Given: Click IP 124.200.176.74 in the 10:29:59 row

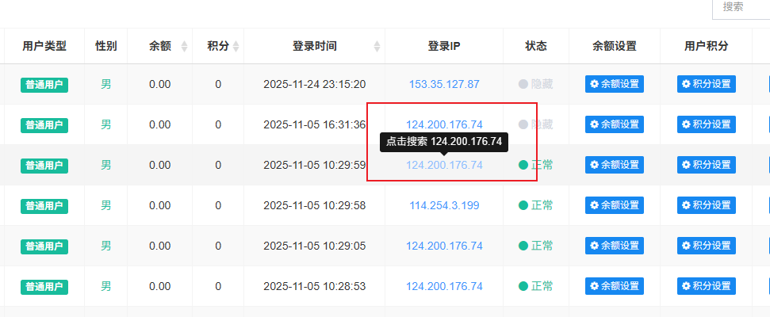Looking at the screenshot, I should click(444, 165).
